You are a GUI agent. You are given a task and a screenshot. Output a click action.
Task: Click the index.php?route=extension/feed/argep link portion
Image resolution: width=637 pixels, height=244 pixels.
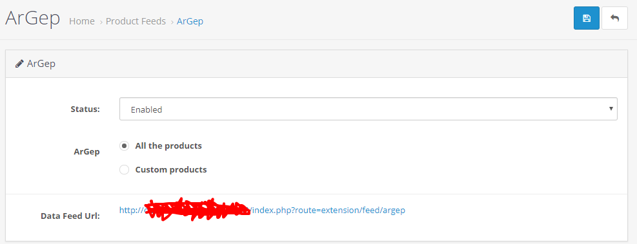coord(329,211)
